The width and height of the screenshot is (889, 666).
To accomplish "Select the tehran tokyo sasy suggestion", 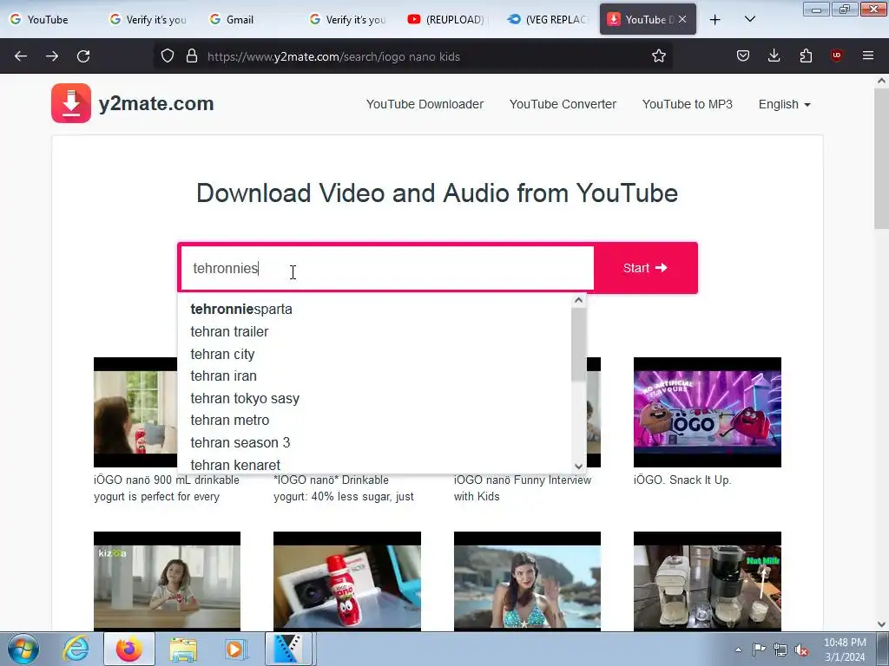I will point(374,398).
